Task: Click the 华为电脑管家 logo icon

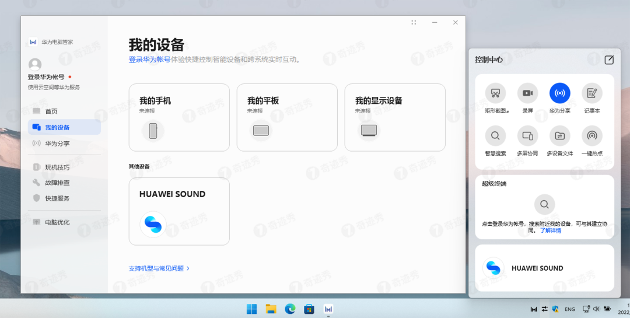Action: click(33, 42)
